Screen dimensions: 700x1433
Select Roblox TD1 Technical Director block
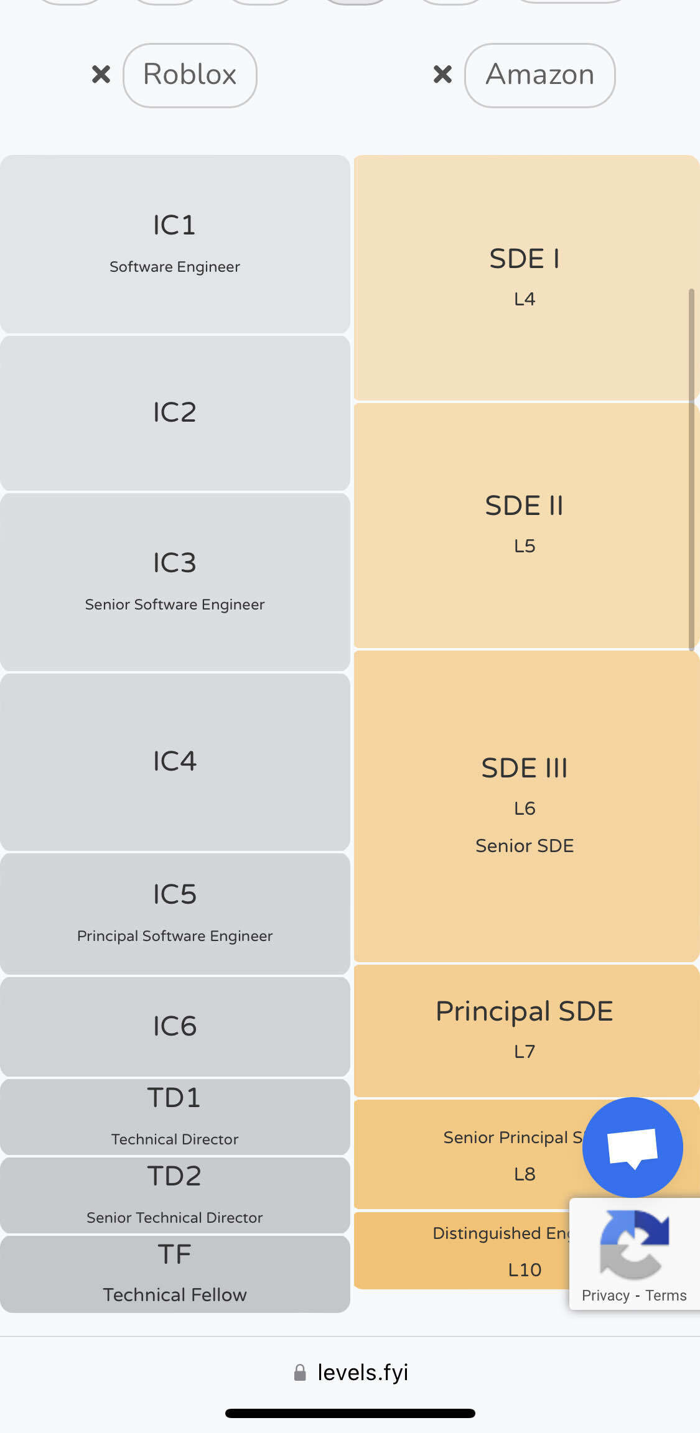175,1116
